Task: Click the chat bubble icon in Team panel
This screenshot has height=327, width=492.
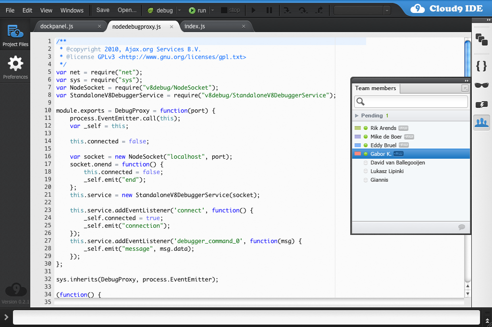Action: pos(462,227)
